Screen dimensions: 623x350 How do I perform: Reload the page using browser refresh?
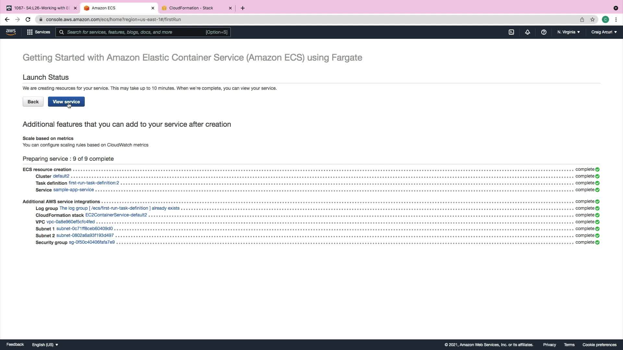tap(28, 19)
